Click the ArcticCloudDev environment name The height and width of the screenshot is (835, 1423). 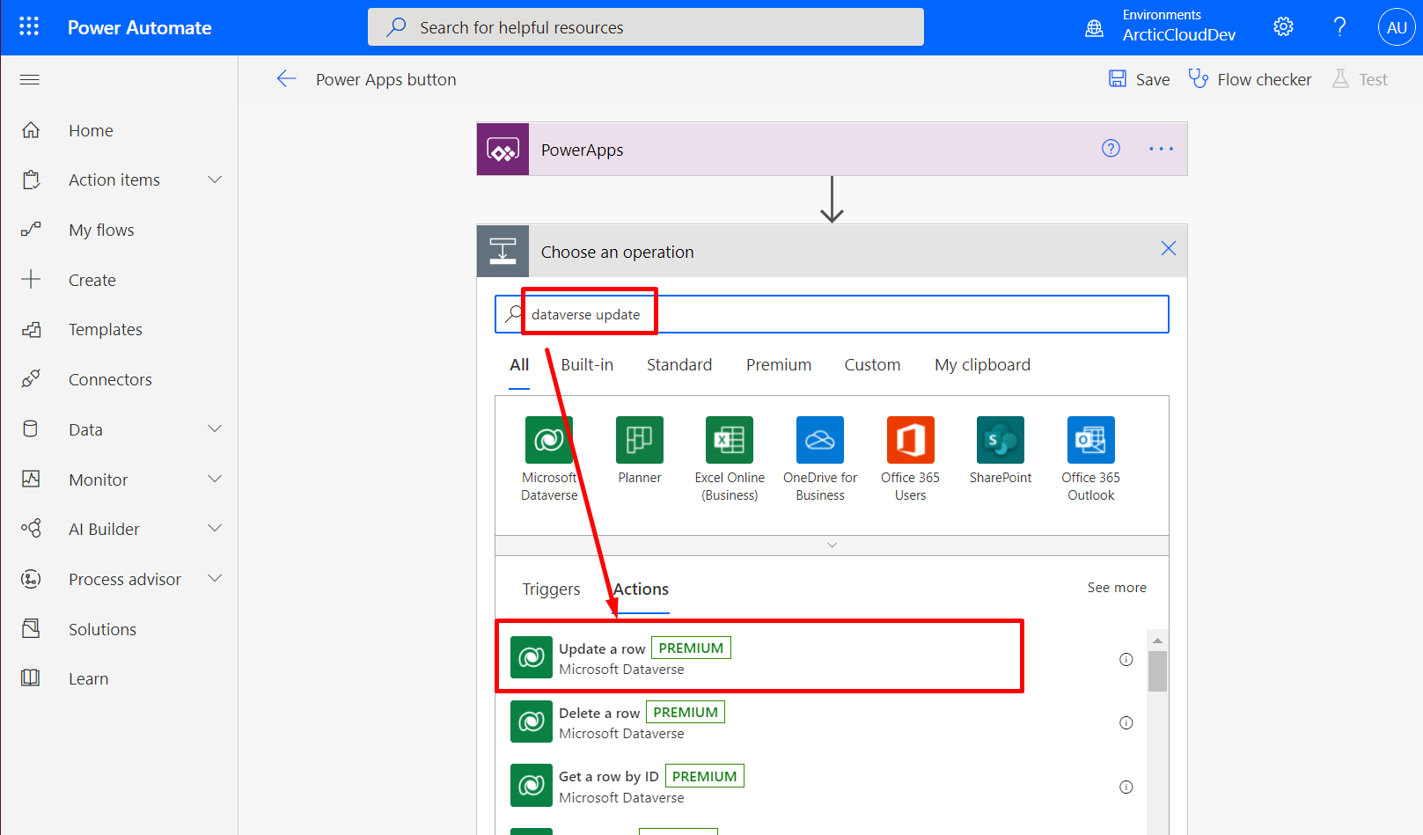[x=1179, y=35]
